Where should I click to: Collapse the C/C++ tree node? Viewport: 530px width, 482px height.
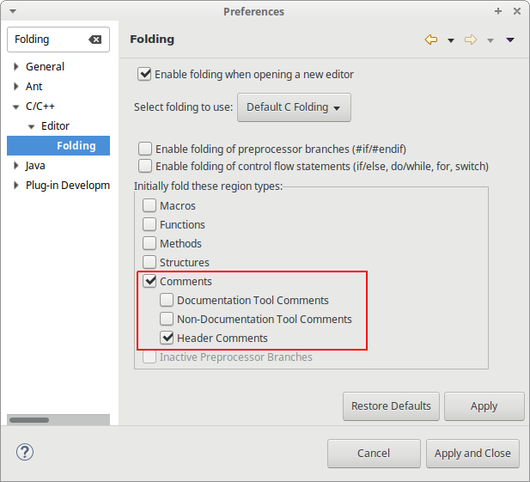point(15,107)
